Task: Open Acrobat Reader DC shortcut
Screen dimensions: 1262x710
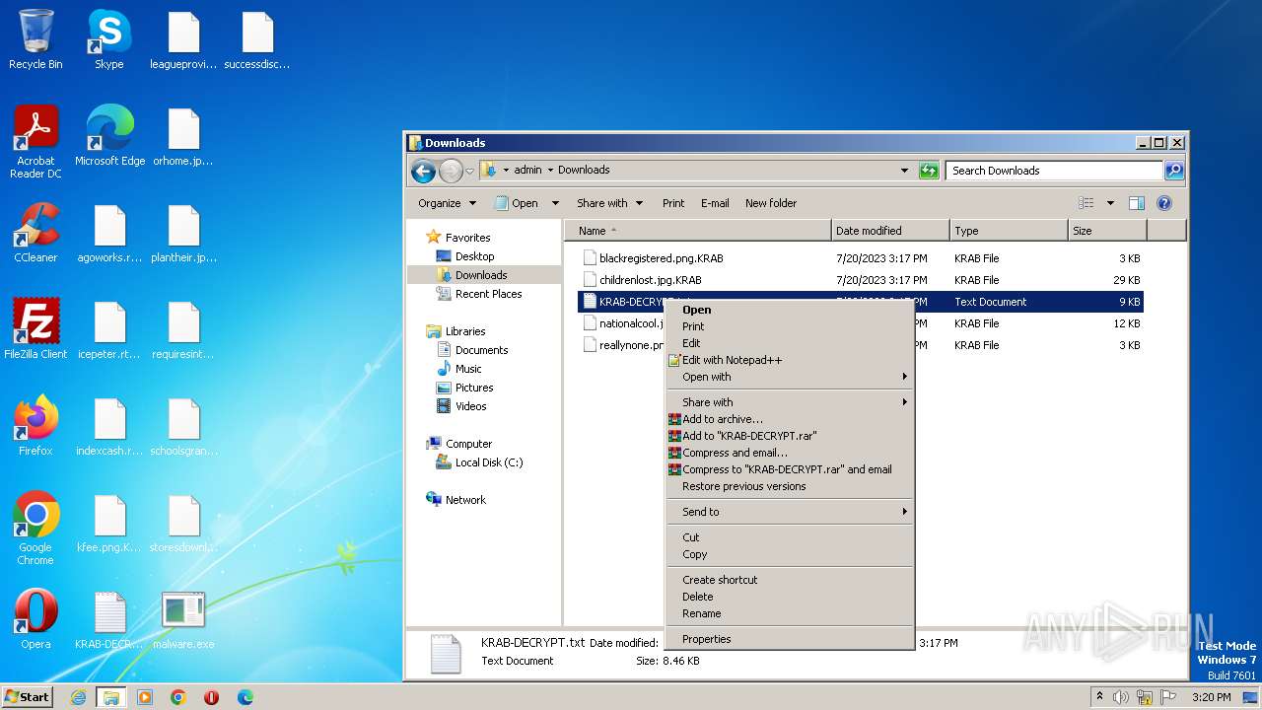Action: coord(35,142)
